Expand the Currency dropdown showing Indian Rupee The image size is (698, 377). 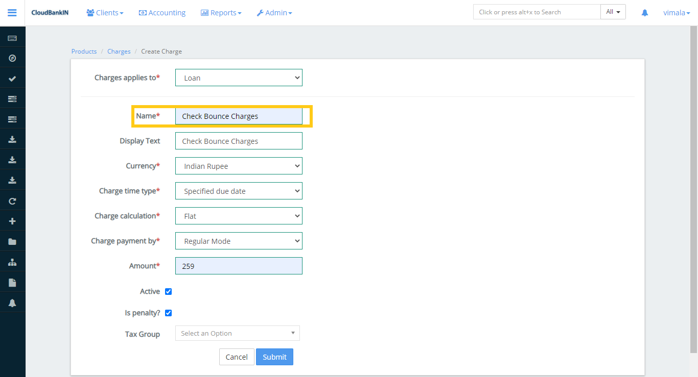239,166
